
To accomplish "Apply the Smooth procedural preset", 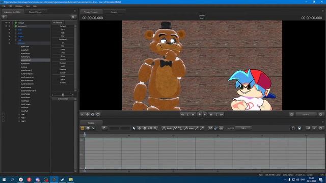I will tap(63, 59).
